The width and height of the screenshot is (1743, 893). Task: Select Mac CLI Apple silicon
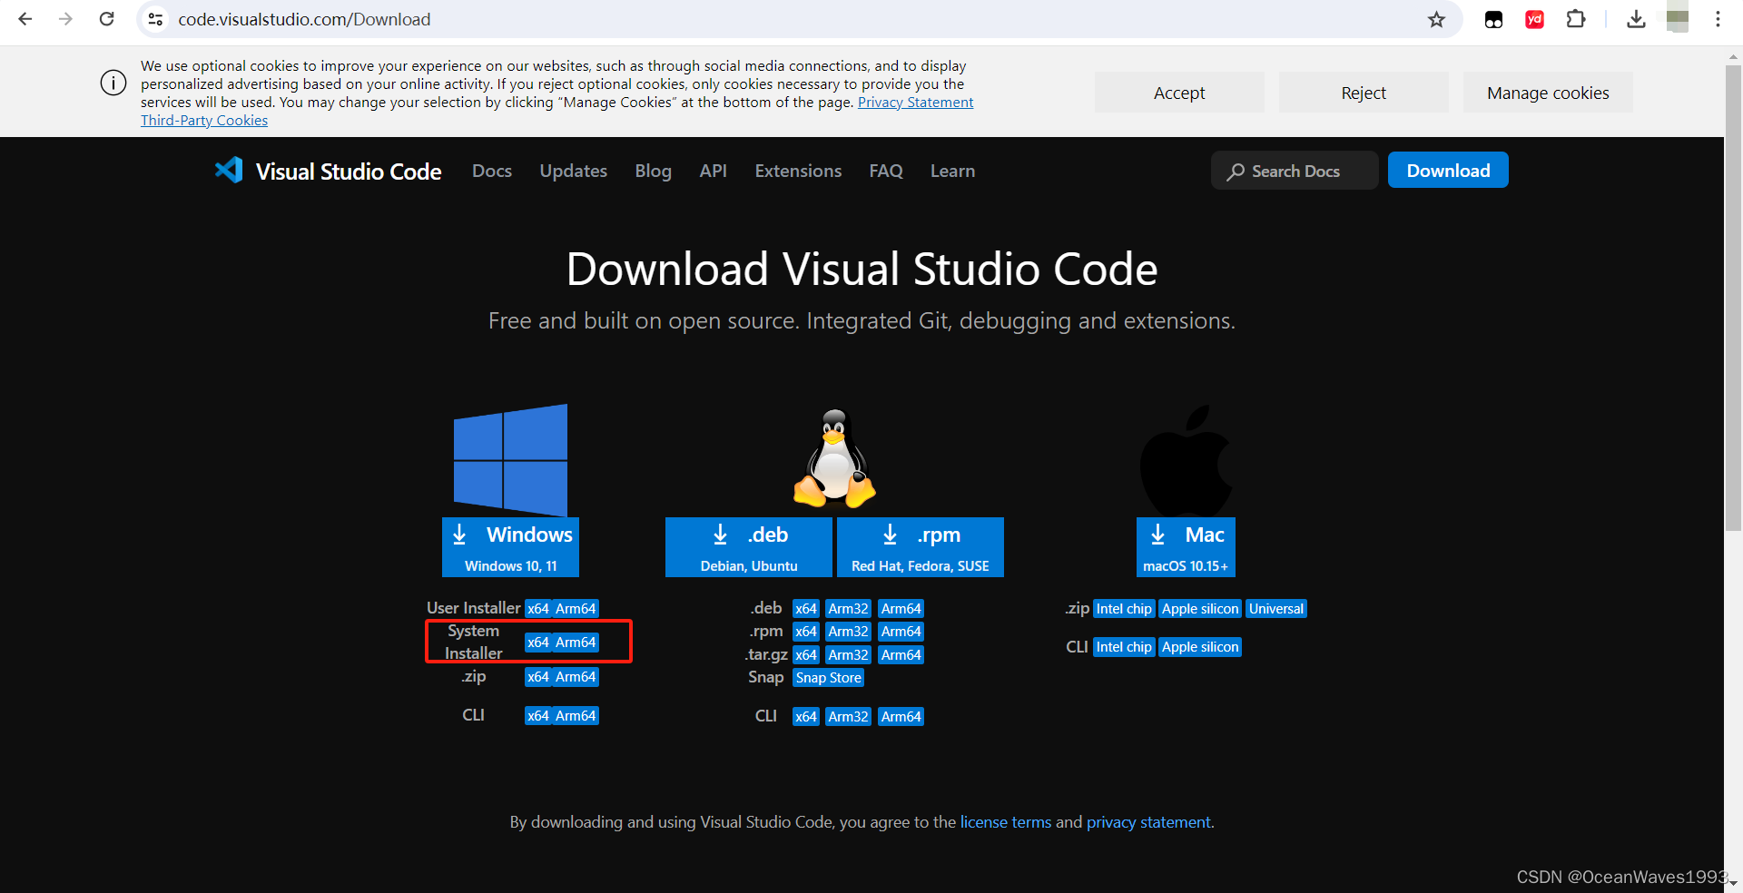[x=1200, y=647]
